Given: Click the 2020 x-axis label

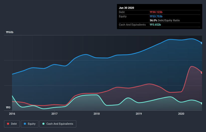Looking at the screenshot, I should pyautogui.click(x=181, y=114).
